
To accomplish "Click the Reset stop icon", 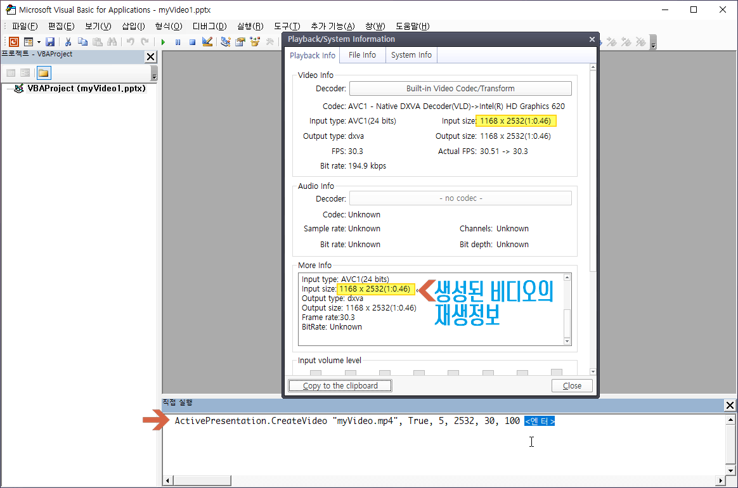I will (x=192, y=42).
